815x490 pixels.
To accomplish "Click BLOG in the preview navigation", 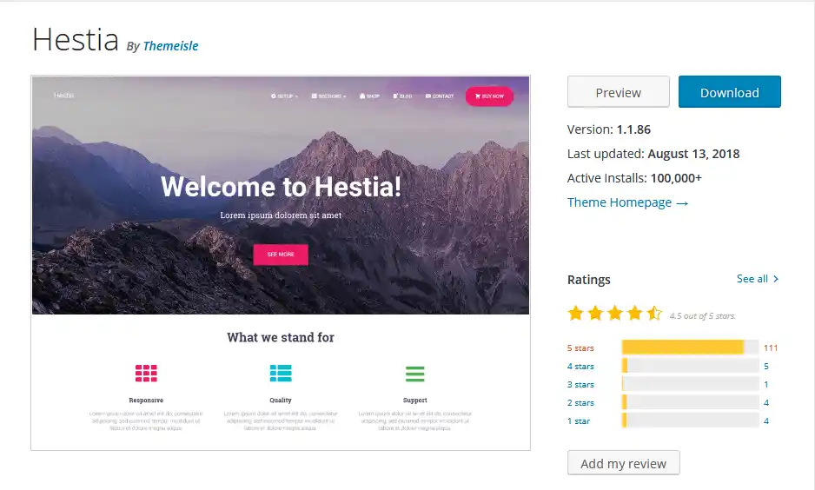I will 403,96.
